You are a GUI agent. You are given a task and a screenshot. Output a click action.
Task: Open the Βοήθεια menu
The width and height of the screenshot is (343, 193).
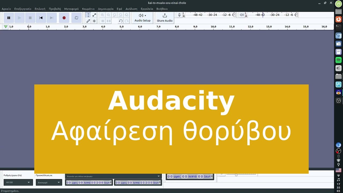point(162,9)
